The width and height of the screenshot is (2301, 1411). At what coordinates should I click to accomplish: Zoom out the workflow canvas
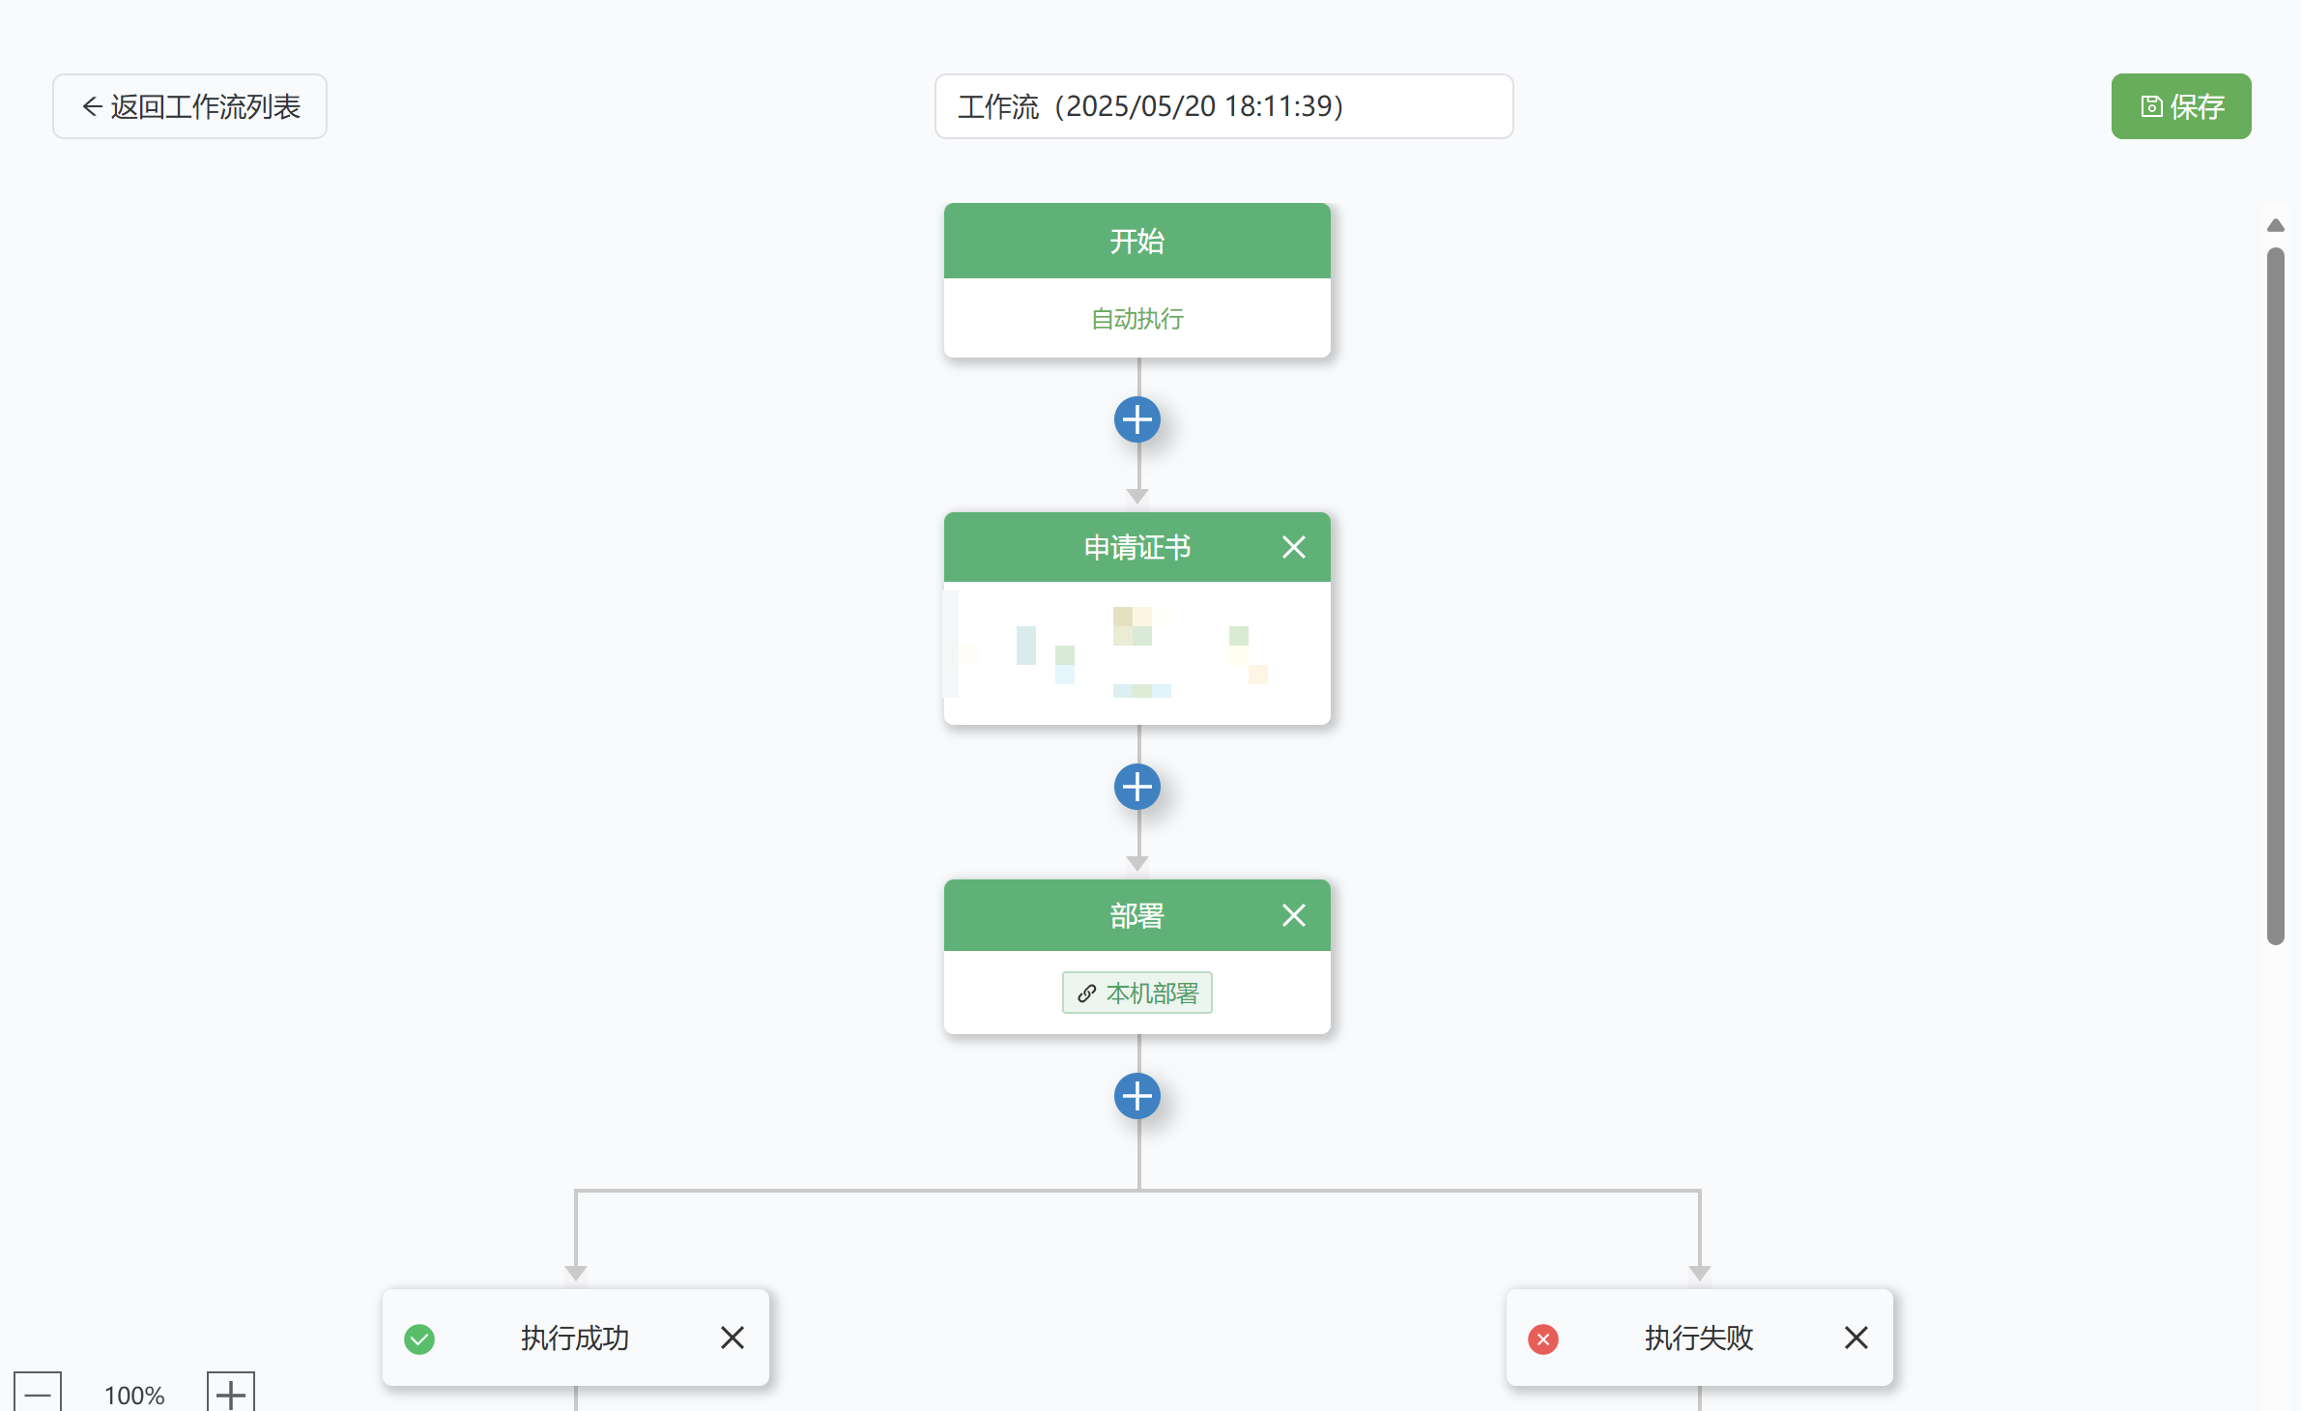click(38, 1394)
